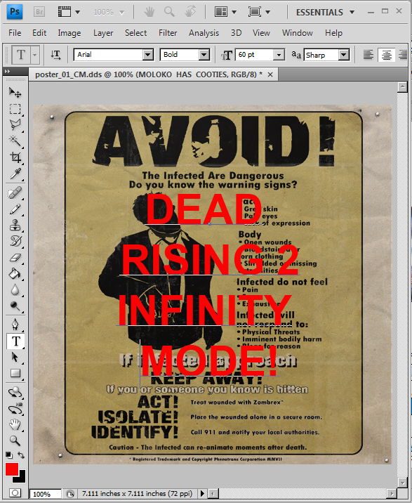Select the Clone Stamp tool

click(15, 226)
